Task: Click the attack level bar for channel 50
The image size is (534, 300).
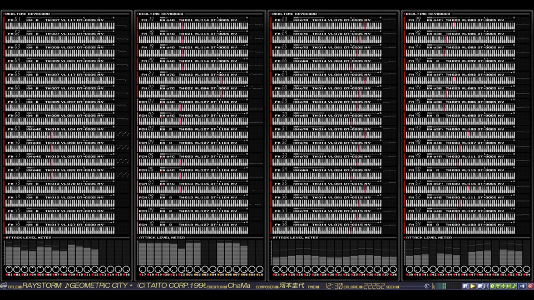Action: click(495, 253)
